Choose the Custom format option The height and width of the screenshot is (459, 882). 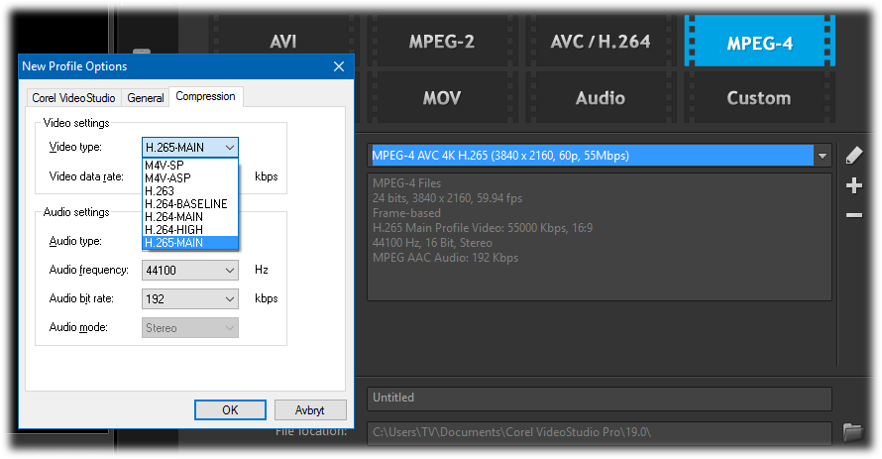[x=758, y=98]
